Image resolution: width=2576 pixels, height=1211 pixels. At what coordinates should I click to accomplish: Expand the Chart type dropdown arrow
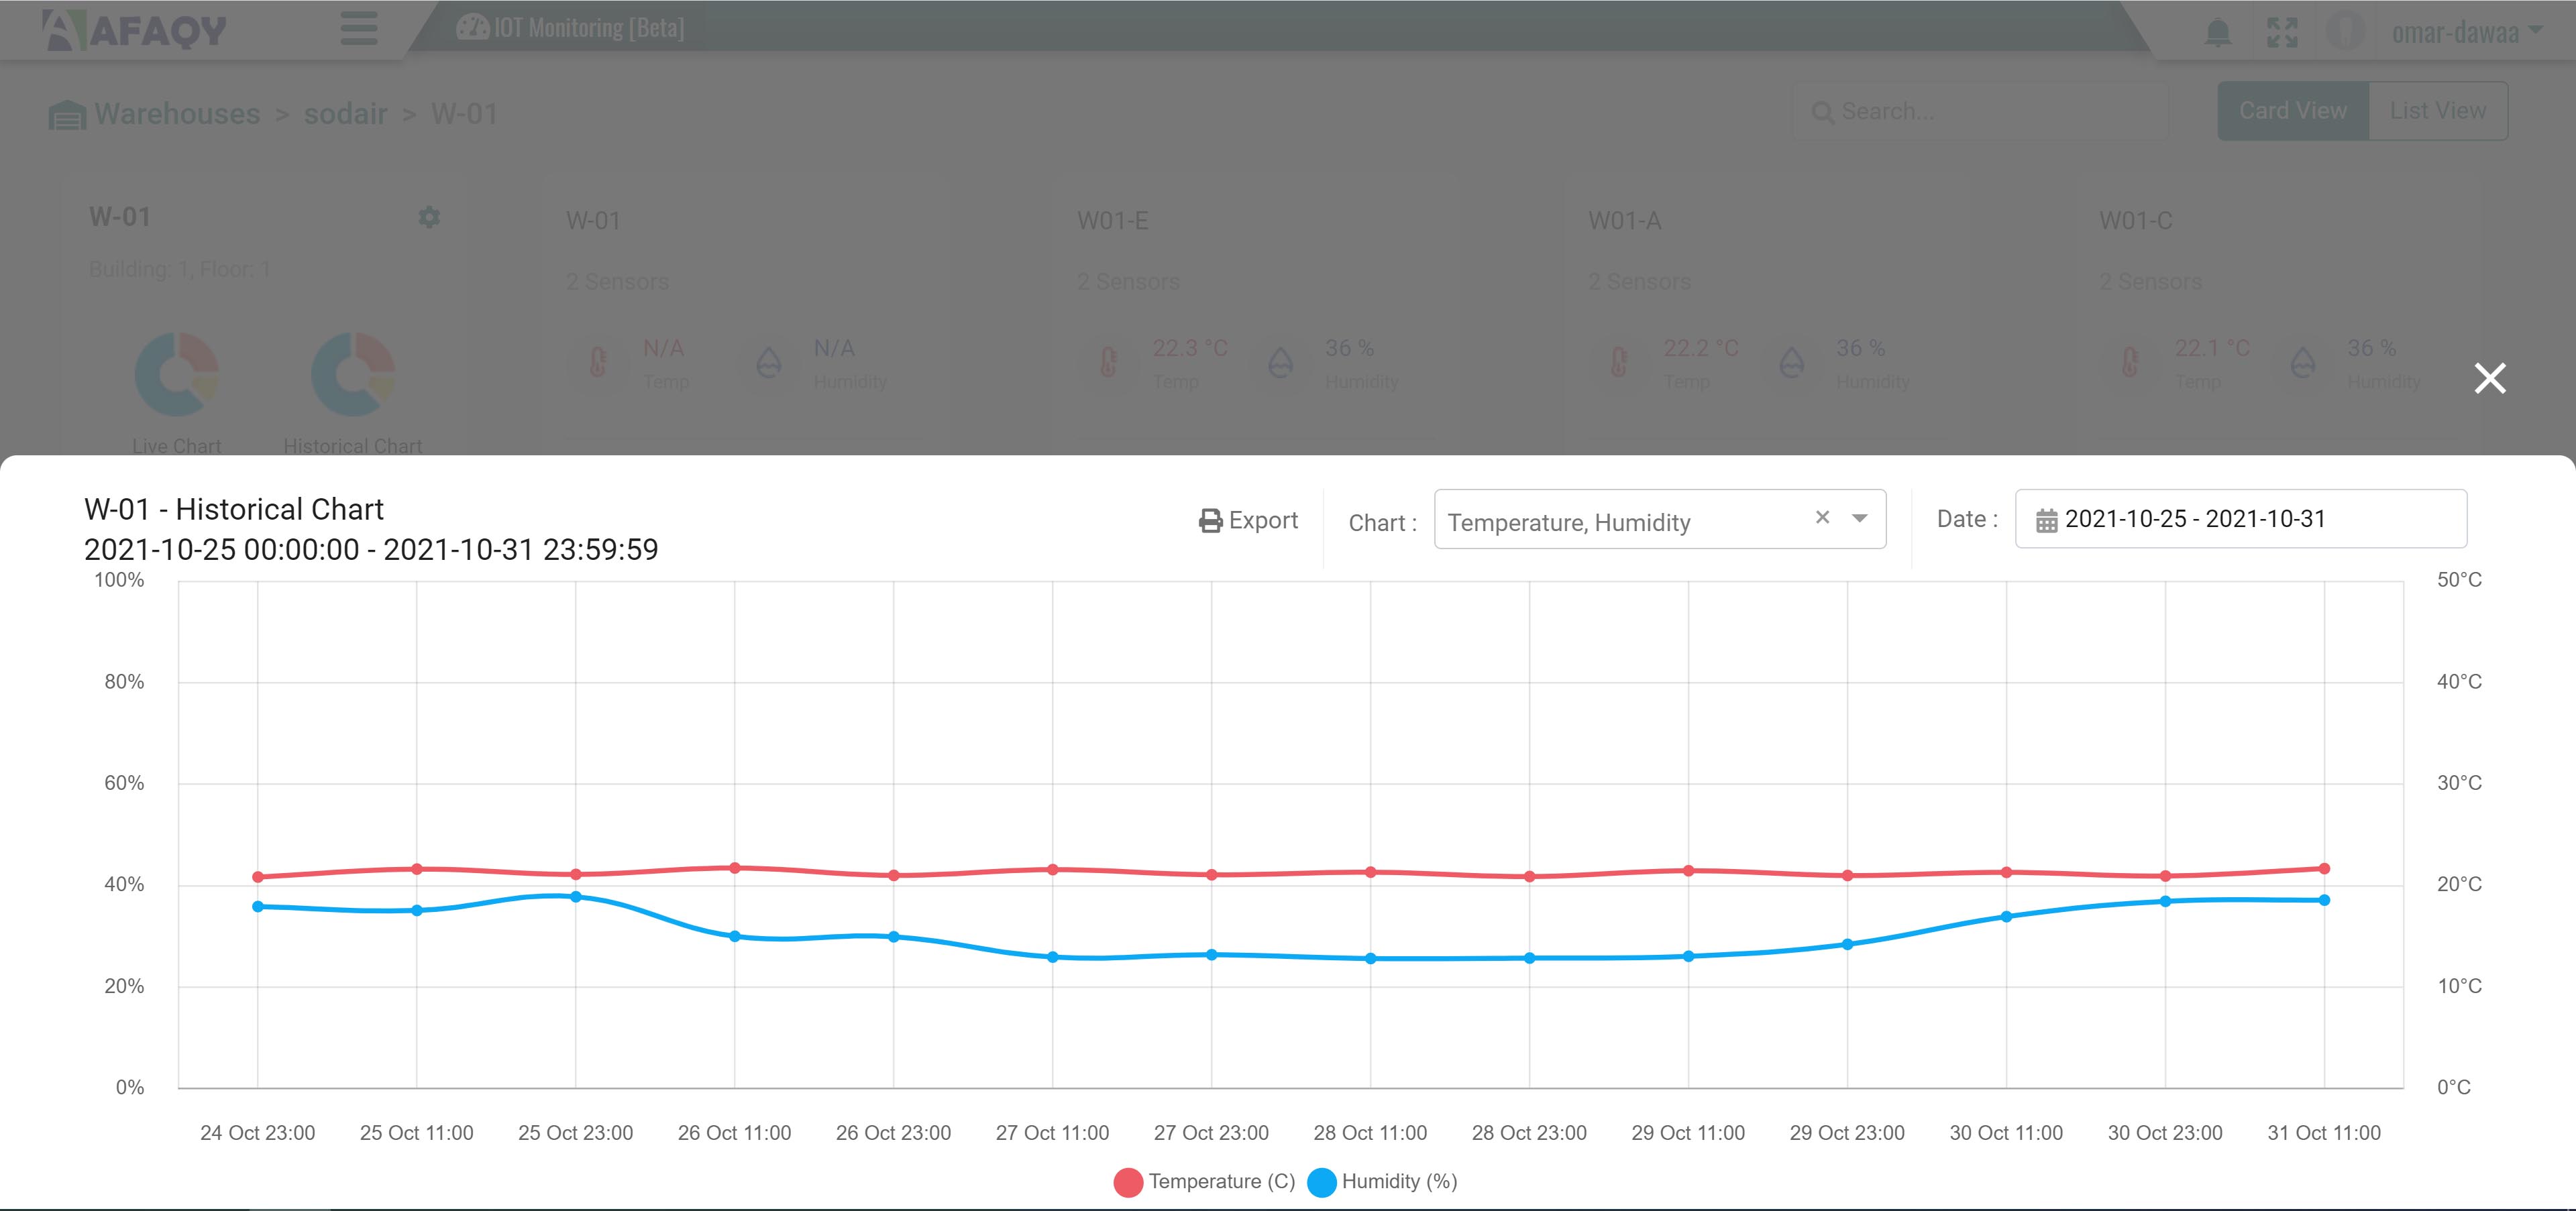click(1859, 518)
